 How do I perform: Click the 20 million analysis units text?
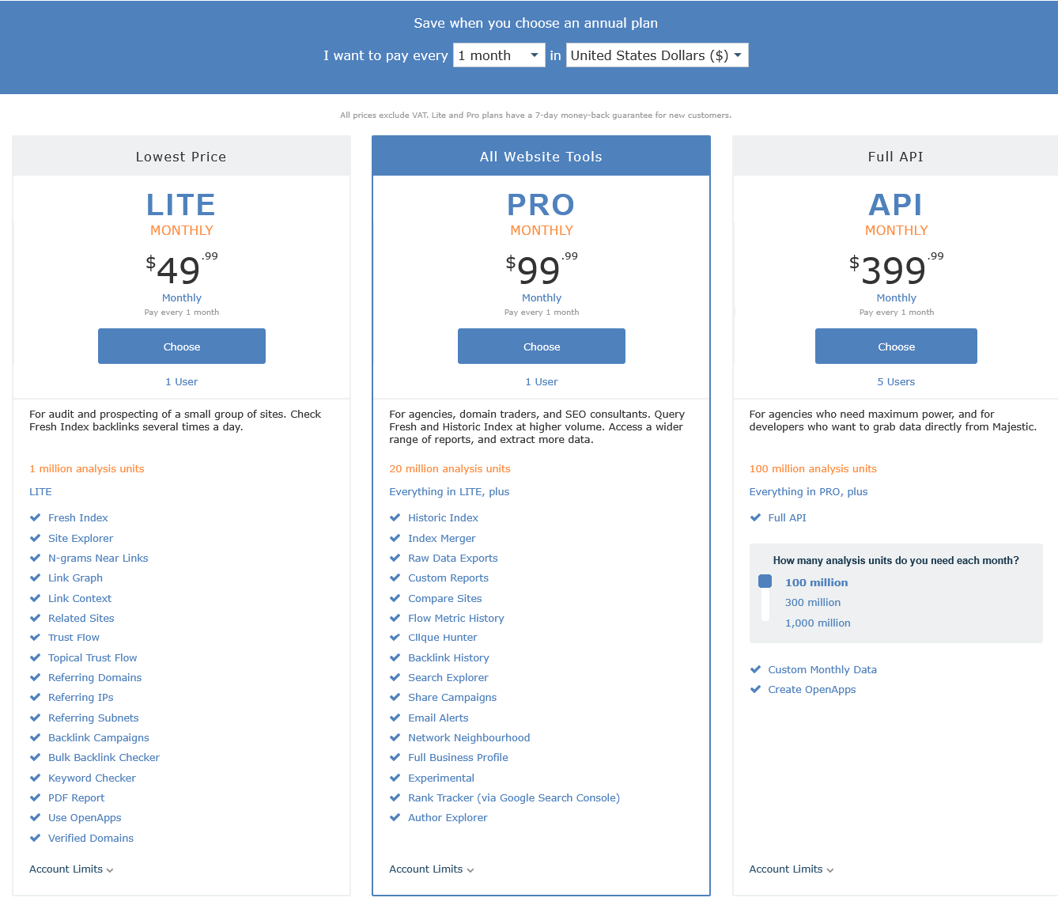point(450,468)
